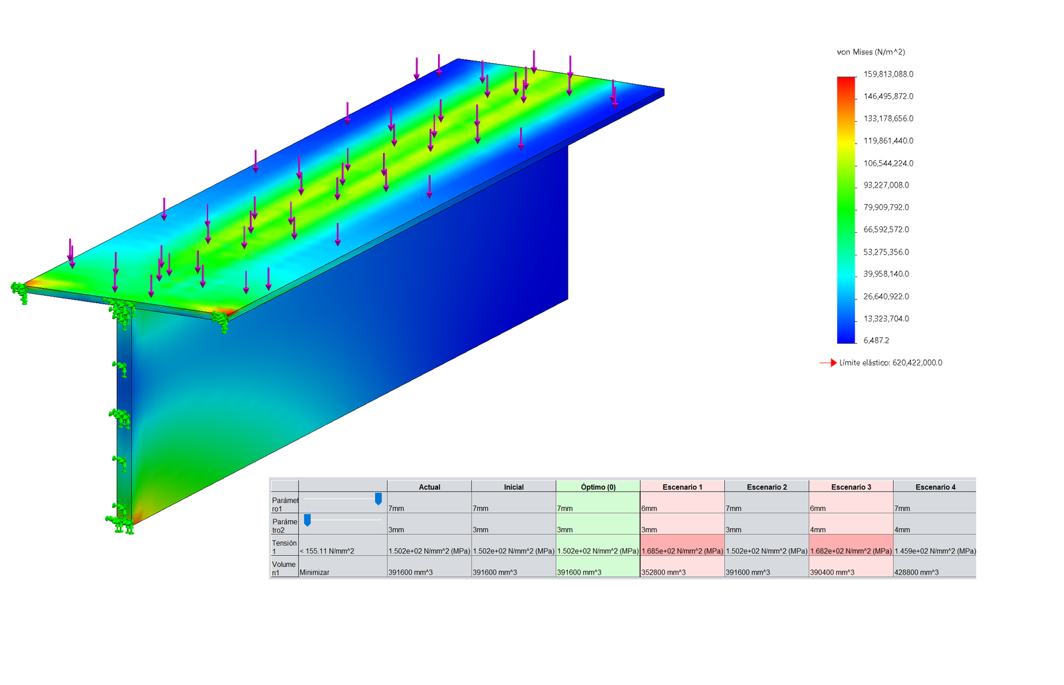Click the legend maximum value 159,813,088.0
This screenshot has height=685, width=1064.
click(x=888, y=74)
